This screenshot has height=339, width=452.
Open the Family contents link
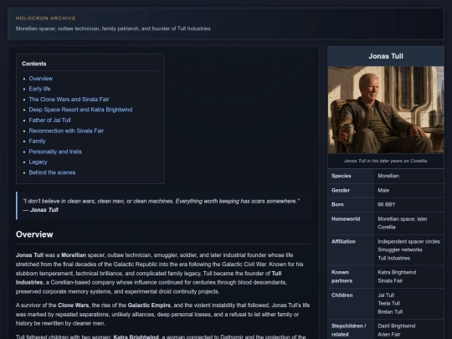37,141
